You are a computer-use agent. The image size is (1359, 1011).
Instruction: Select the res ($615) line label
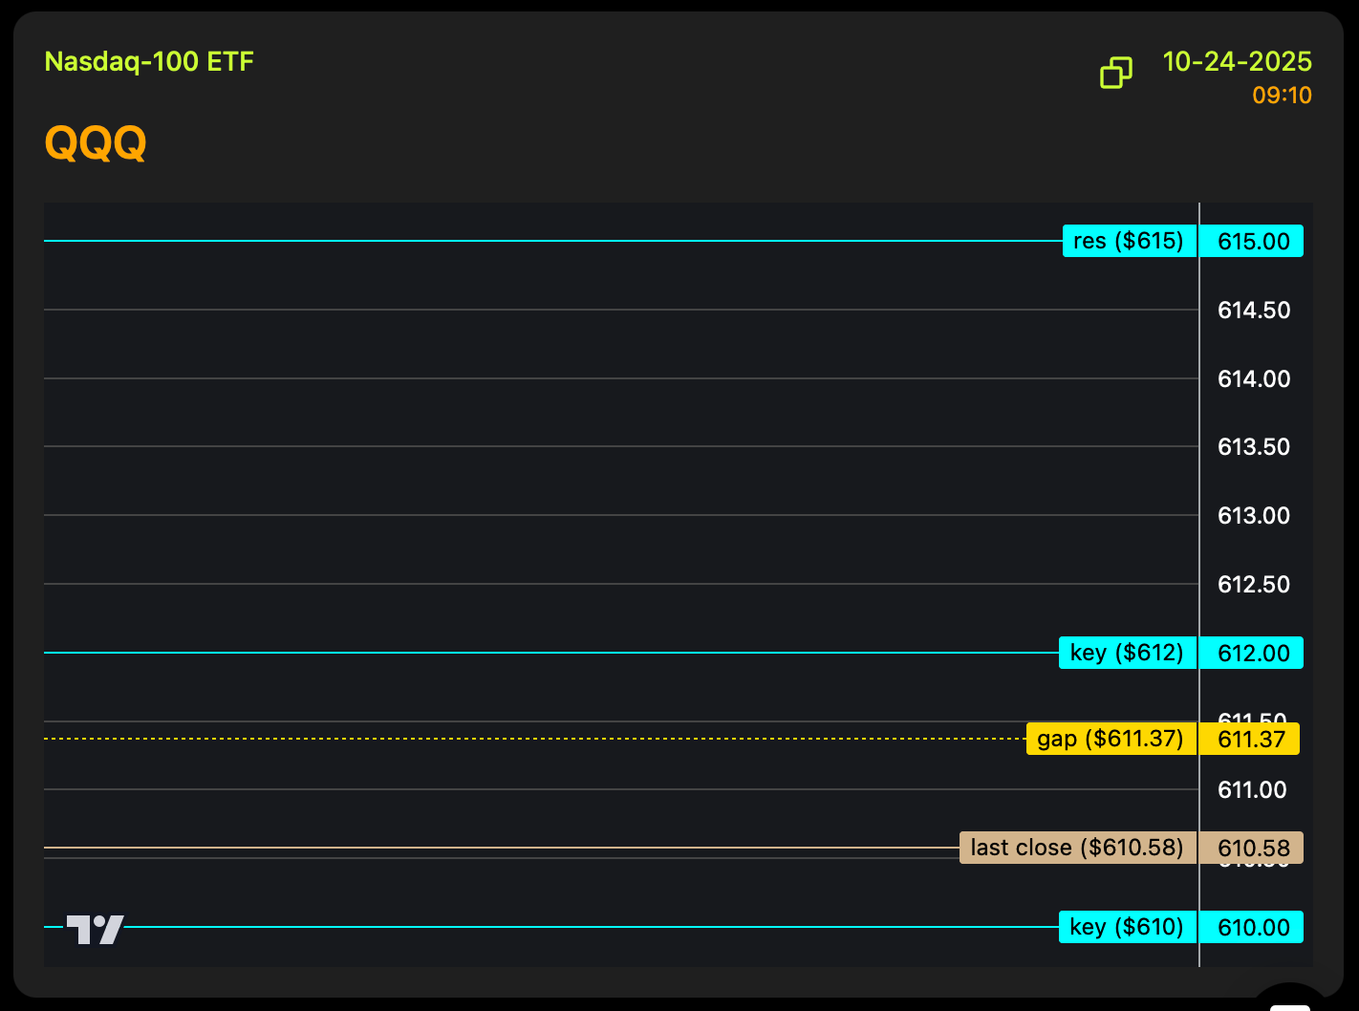pyautogui.click(x=1129, y=241)
